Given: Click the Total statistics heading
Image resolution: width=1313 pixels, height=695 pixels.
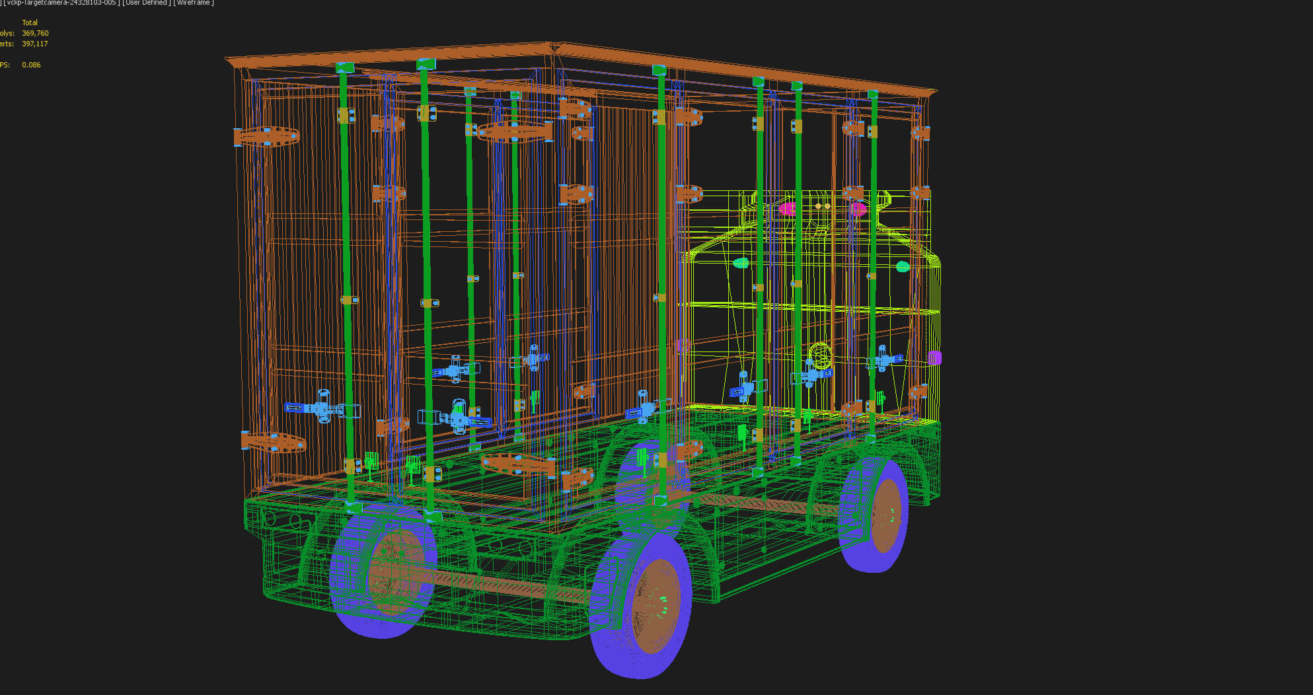Looking at the screenshot, I should (x=30, y=22).
